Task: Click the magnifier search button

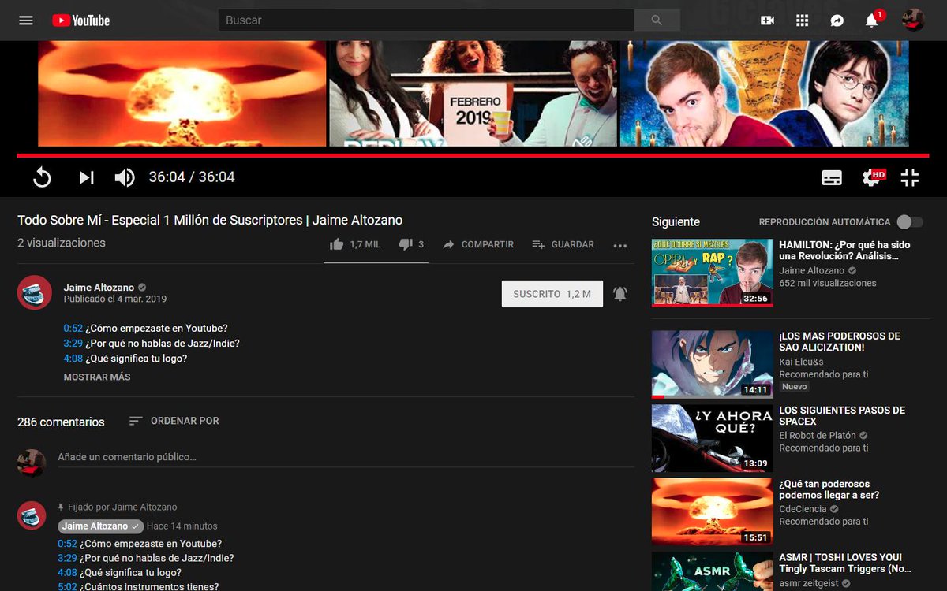Action: pyautogui.click(x=657, y=20)
